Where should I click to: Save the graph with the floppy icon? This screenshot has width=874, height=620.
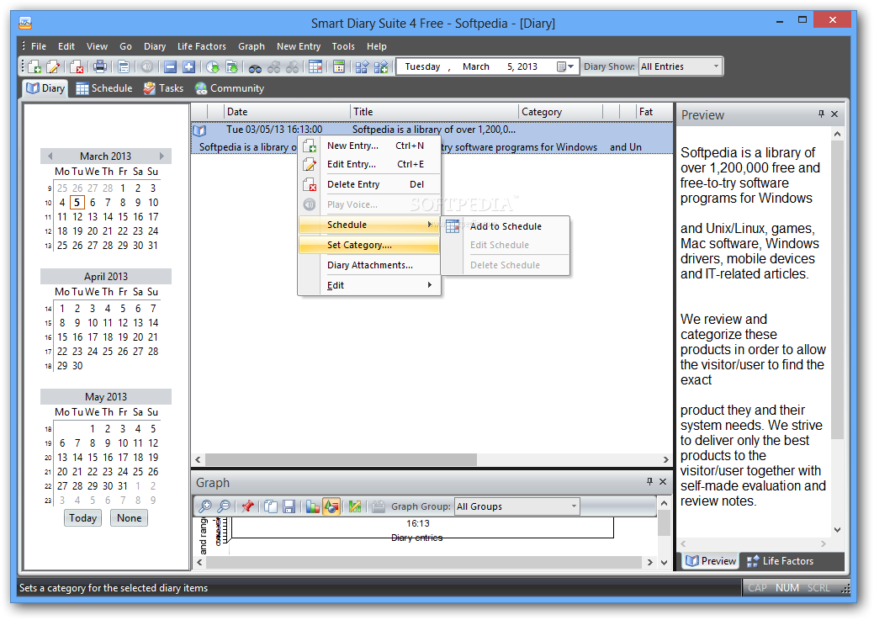(x=289, y=506)
